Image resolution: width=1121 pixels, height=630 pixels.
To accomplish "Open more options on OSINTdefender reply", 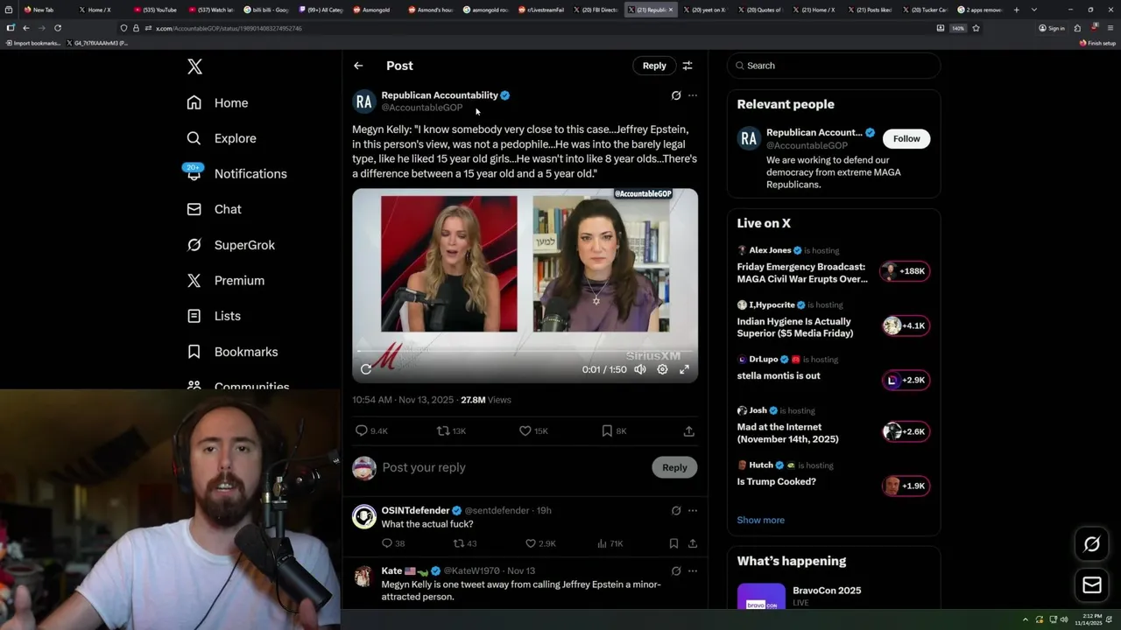I will click(x=693, y=510).
